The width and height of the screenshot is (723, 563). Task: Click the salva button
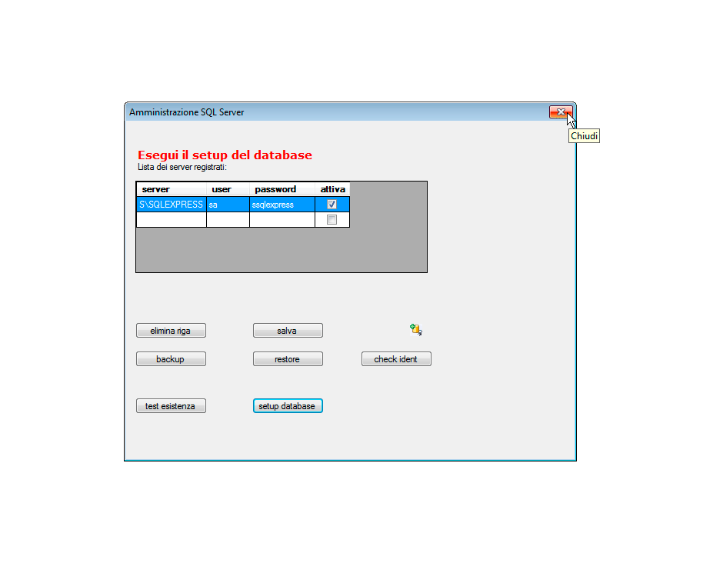click(x=288, y=331)
